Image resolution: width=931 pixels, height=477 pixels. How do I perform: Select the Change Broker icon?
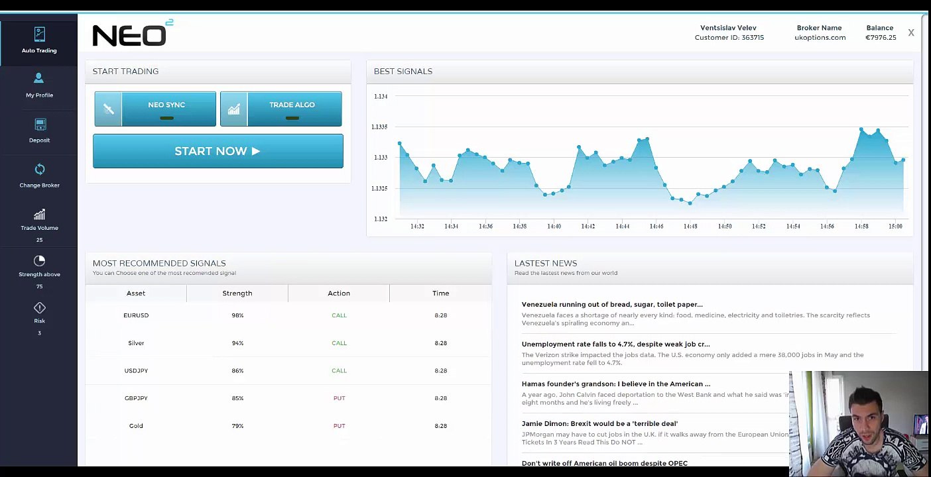[40, 170]
